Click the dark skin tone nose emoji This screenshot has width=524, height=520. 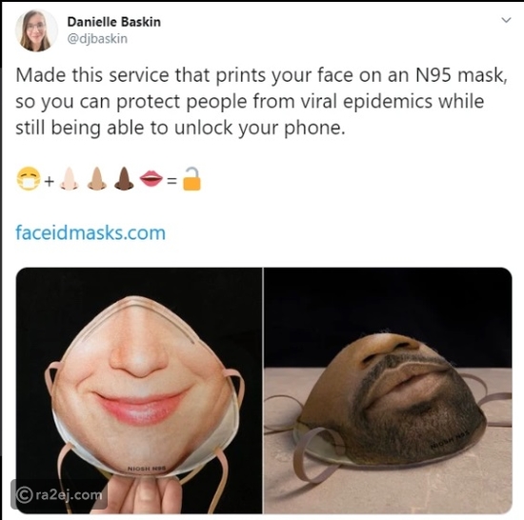(x=124, y=179)
